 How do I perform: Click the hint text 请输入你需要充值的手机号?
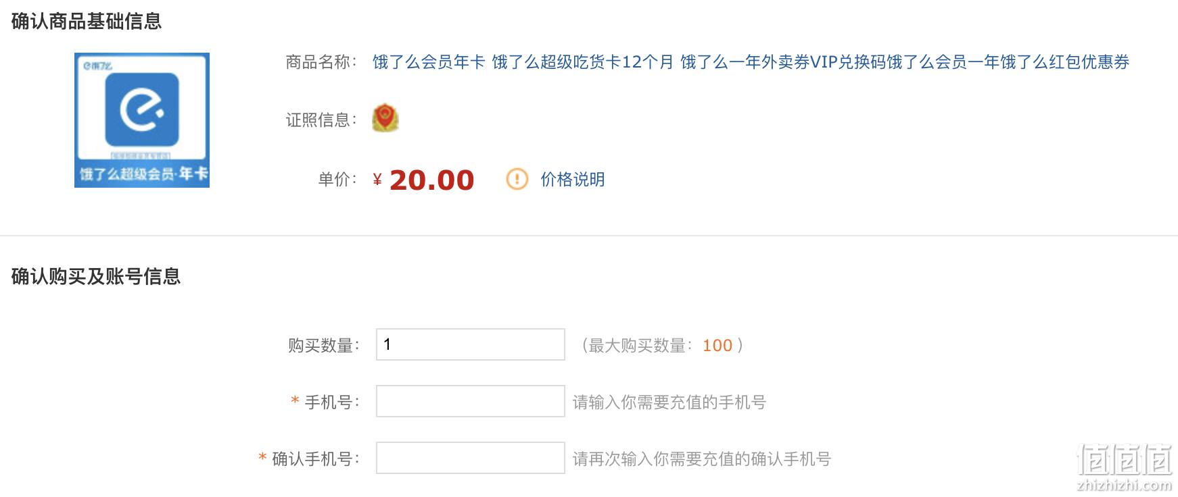(x=669, y=402)
